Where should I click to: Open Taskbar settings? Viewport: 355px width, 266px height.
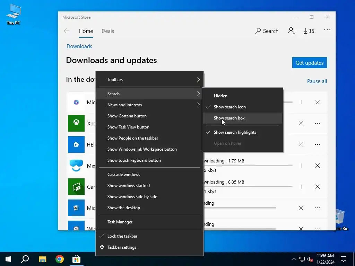[x=150, y=247]
